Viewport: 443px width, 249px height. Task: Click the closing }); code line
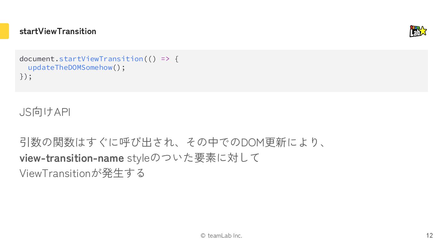[x=26, y=77]
